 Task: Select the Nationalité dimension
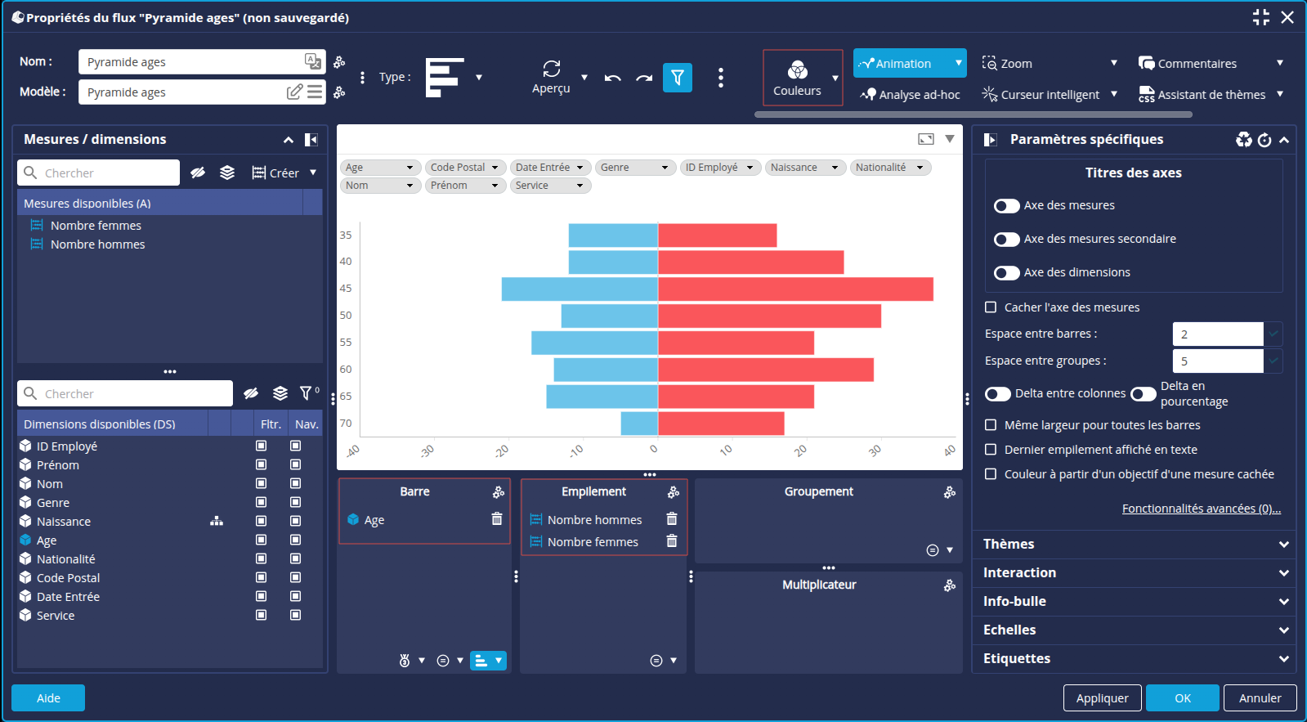click(65, 559)
